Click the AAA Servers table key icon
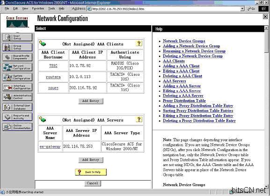 click(43, 119)
